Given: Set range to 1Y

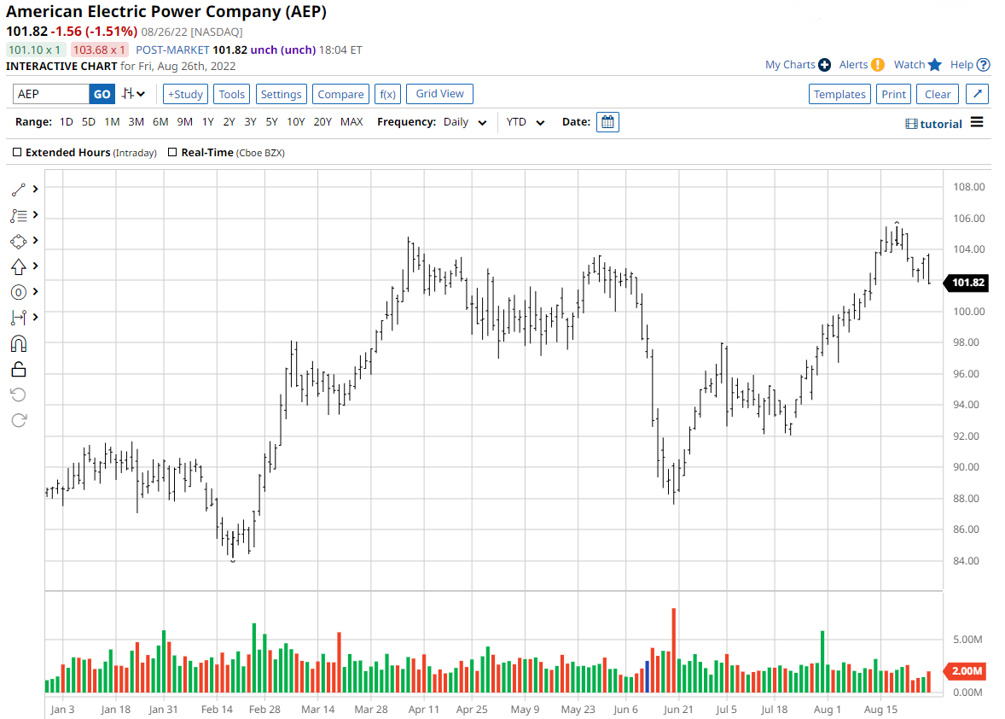Looking at the screenshot, I should click(207, 122).
